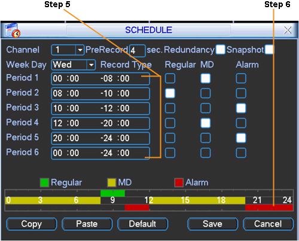Click the red Alarm legend swatch
Screen dimensions: 299x241
179,182
